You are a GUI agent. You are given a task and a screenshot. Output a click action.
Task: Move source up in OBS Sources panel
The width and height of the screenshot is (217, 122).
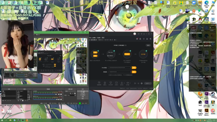point(25,101)
